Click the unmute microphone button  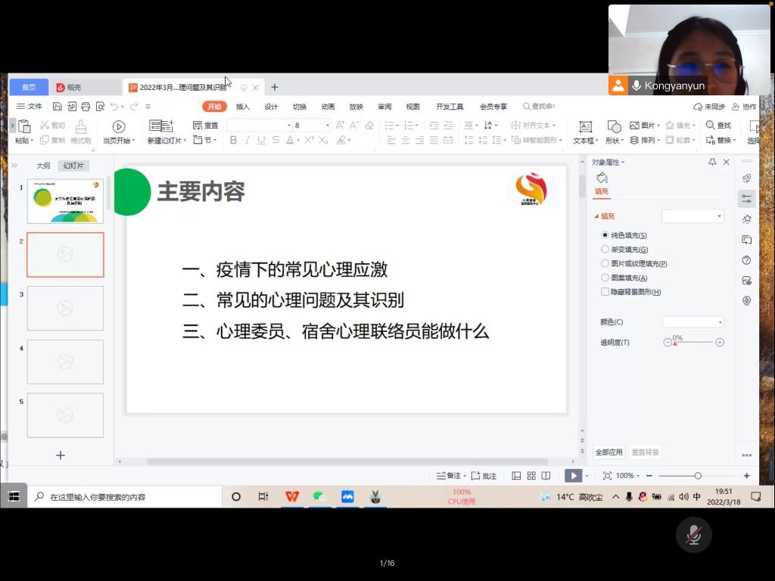click(693, 536)
